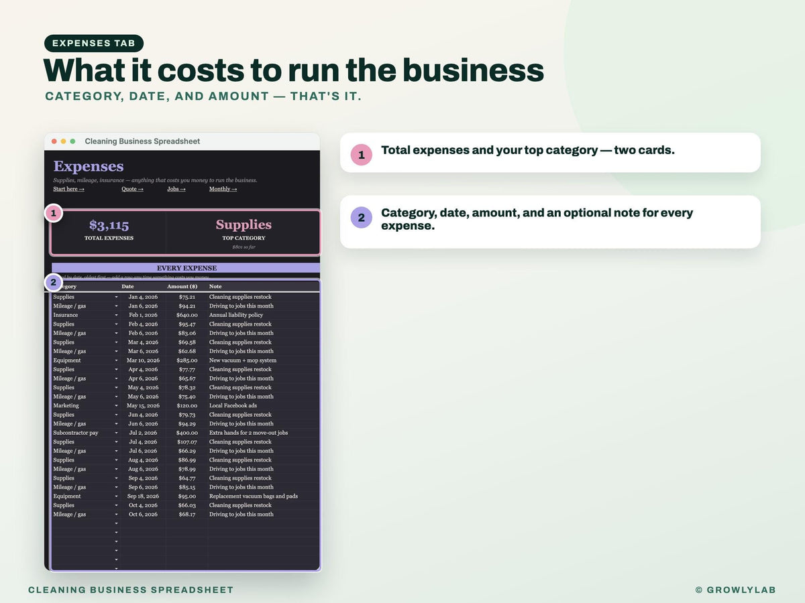The height and width of the screenshot is (603, 805).
Task: Open category dropdown in Jan 4, 2026 row
Action: pyautogui.click(x=116, y=297)
